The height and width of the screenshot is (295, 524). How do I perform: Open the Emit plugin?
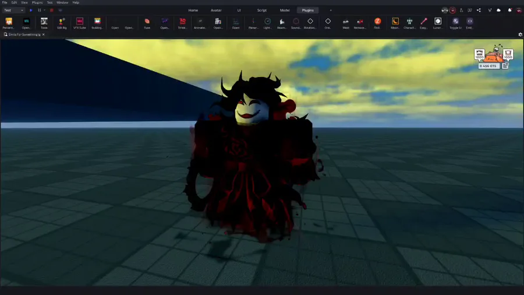[469, 23]
